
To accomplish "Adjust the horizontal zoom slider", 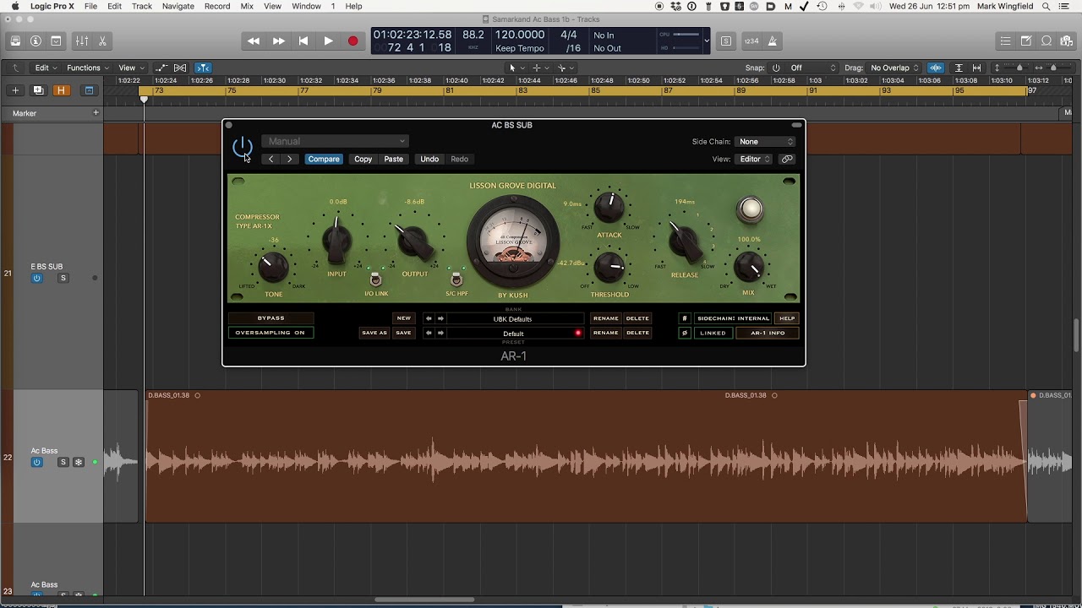I will click(1053, 68).
